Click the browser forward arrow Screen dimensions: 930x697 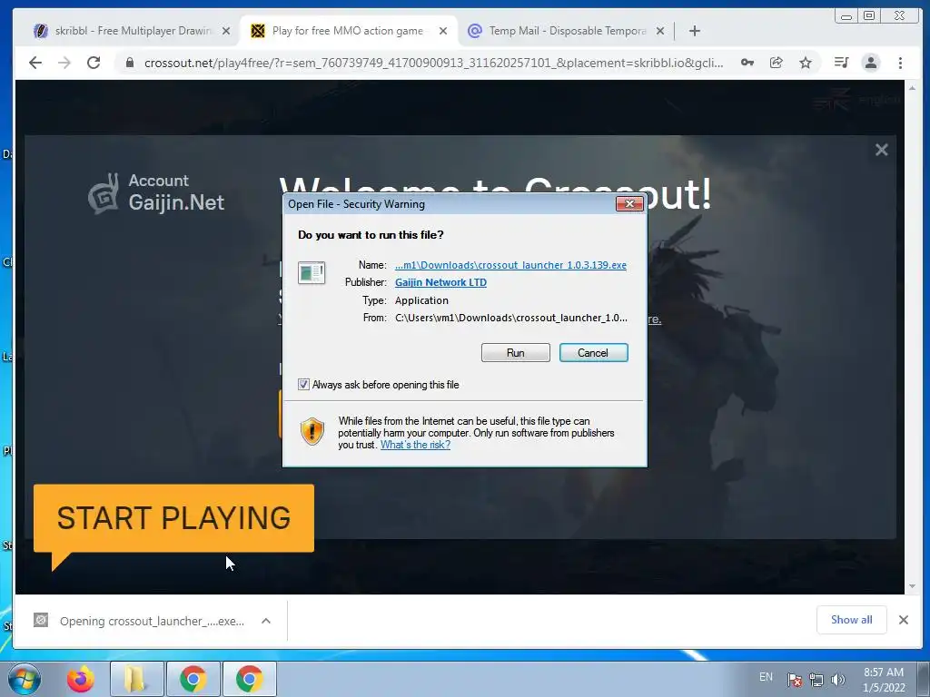tap(64, 63)
